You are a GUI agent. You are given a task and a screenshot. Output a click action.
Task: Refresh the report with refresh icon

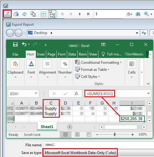(x=24, y=14)
